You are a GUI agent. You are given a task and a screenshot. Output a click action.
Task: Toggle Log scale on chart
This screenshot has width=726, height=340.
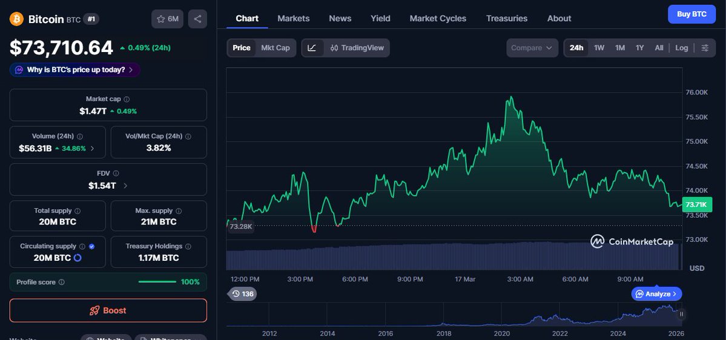tap(682, 48)
